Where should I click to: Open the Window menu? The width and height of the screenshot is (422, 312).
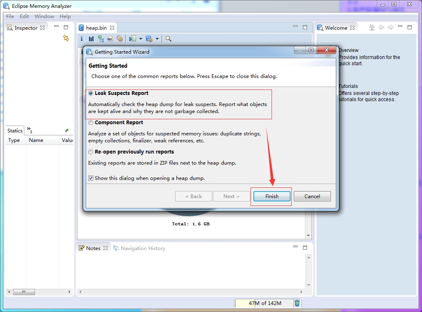[44, 17]
